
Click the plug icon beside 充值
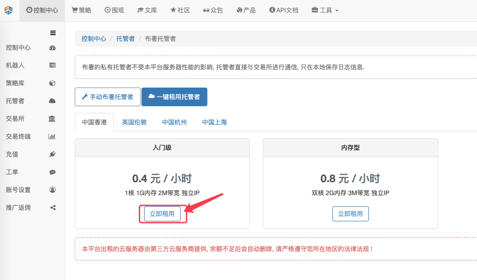click(53, 154)
